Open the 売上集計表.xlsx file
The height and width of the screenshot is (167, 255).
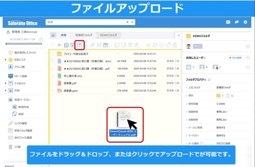pos(73,76)
